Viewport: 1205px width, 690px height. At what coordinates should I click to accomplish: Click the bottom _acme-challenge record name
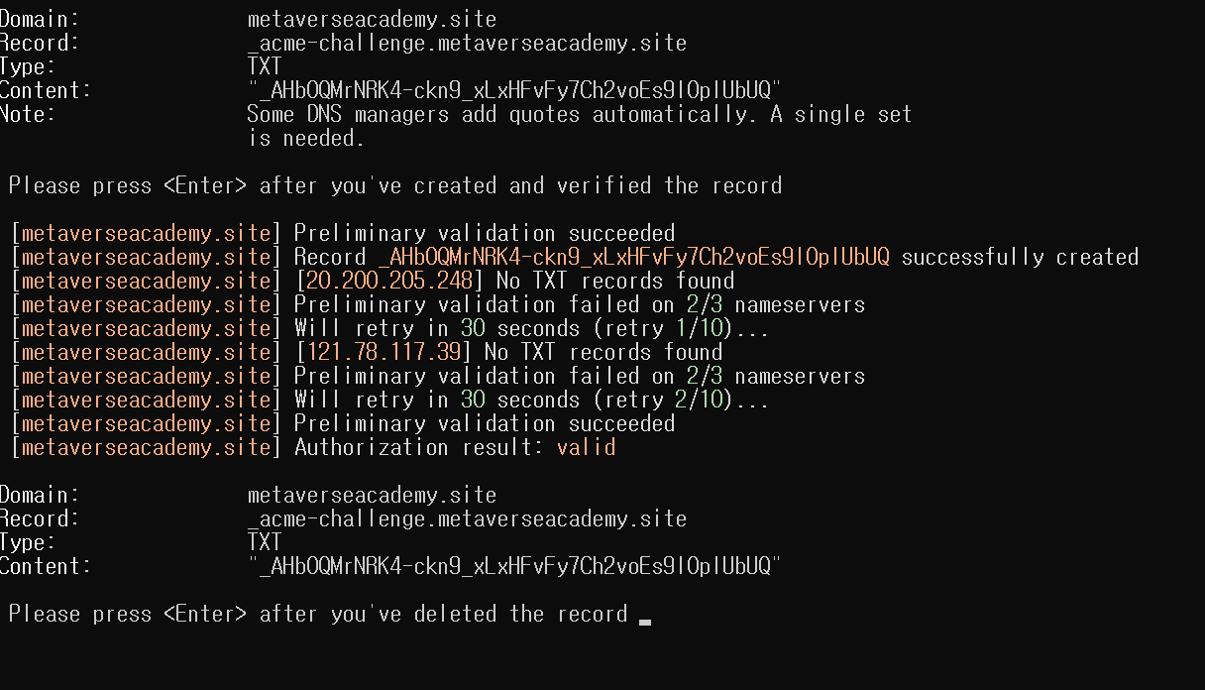[467, 519]
